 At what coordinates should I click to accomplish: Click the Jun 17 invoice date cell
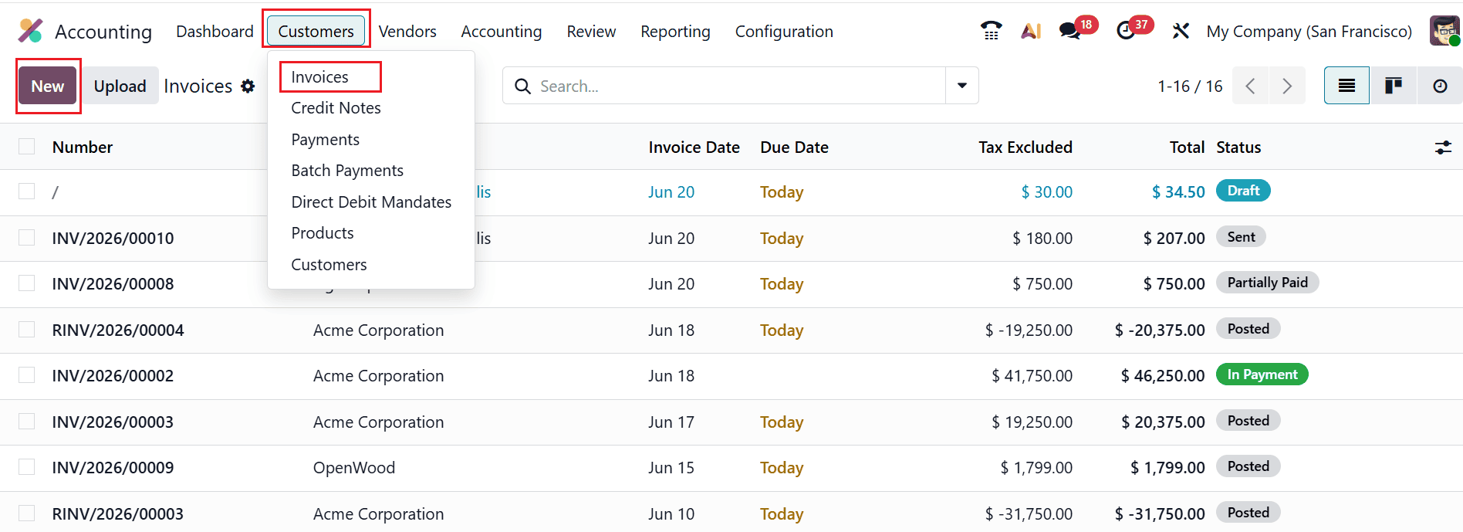[x=671, y=422]
